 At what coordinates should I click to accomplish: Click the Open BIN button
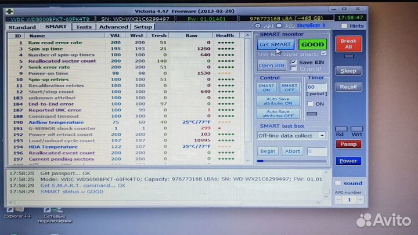click(x=271, y=66)
